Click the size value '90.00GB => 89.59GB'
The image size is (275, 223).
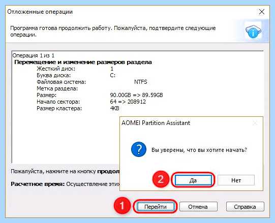[136, 95]
